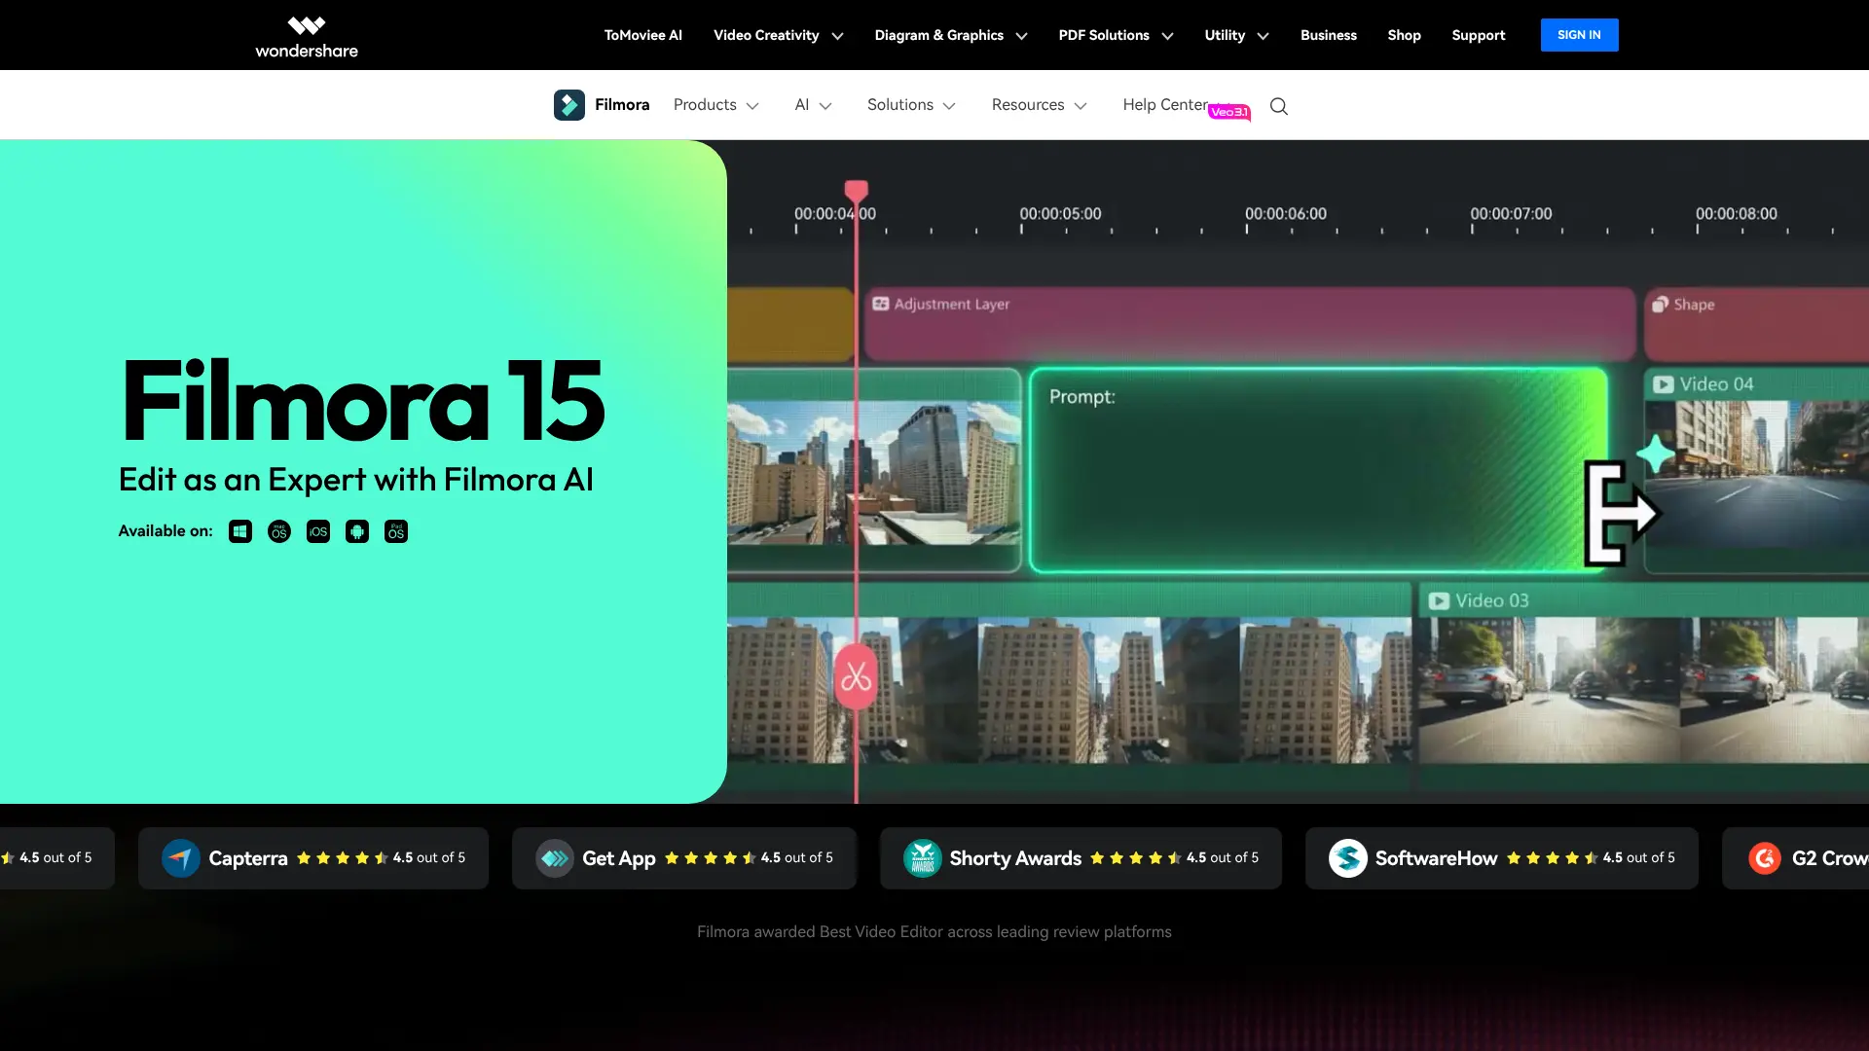Viewport: 1869px width, 1051px height.
Task: Open the Solutions dropdown menu
Action: [x=911, y=105]
